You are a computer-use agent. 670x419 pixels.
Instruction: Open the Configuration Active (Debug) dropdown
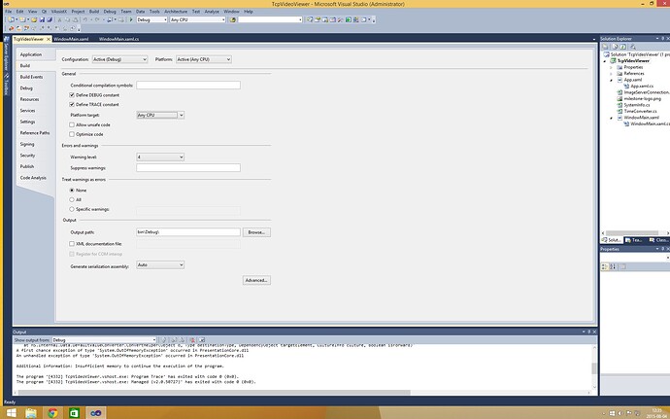(119, 59)
